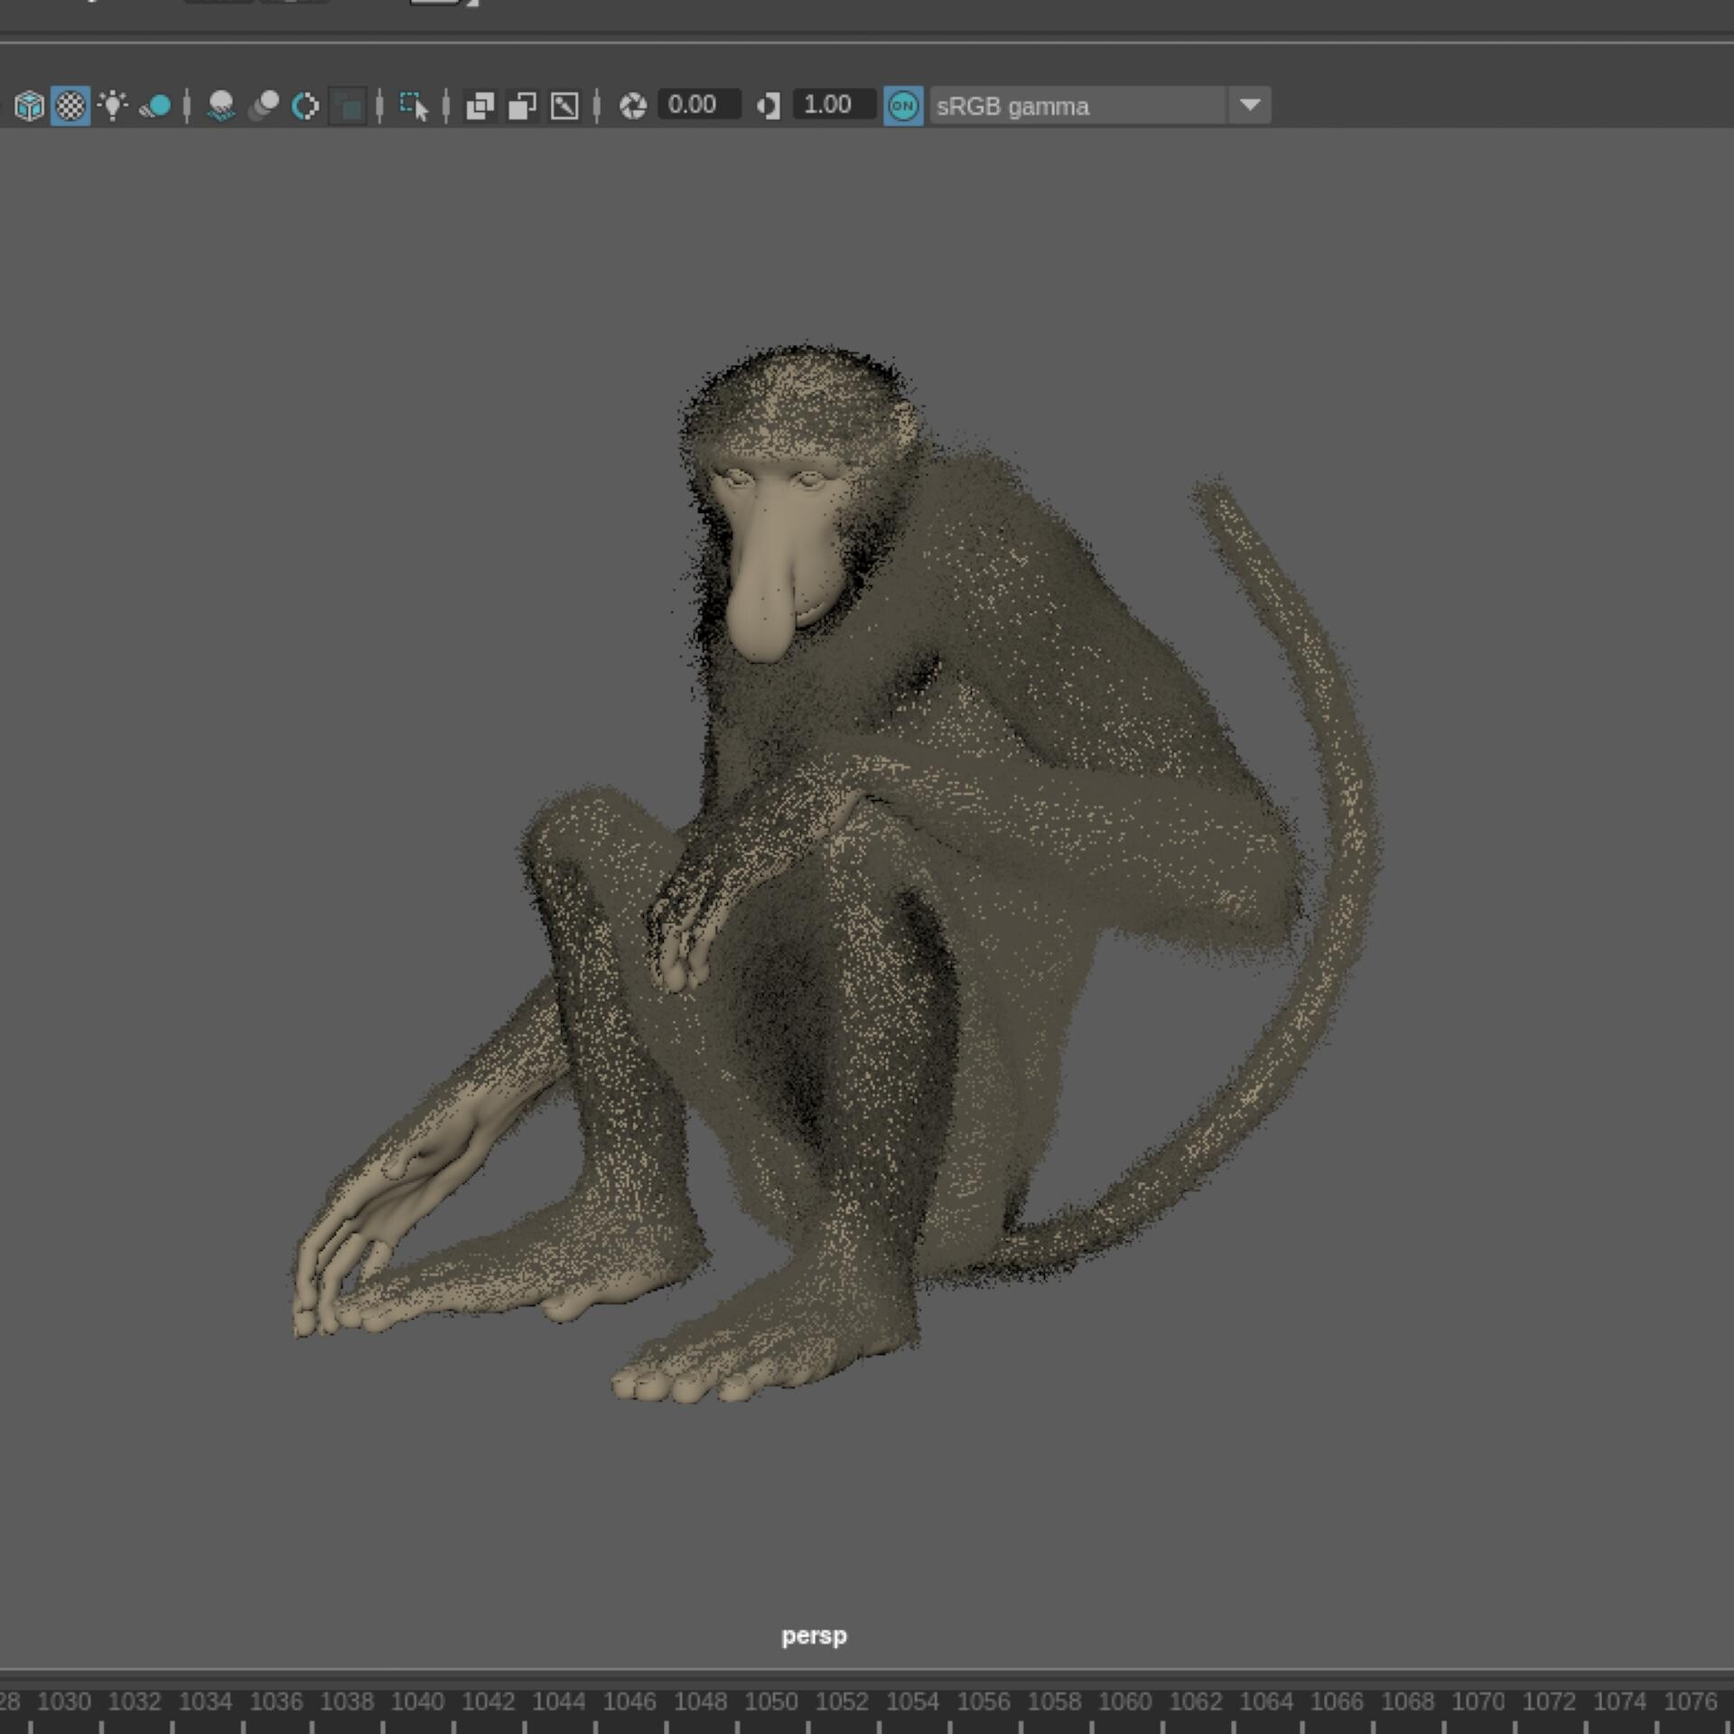This screenshot has width=1734, height=1734.
Task: Click the depth of field dark square icon
Action: tap(347, 107)
